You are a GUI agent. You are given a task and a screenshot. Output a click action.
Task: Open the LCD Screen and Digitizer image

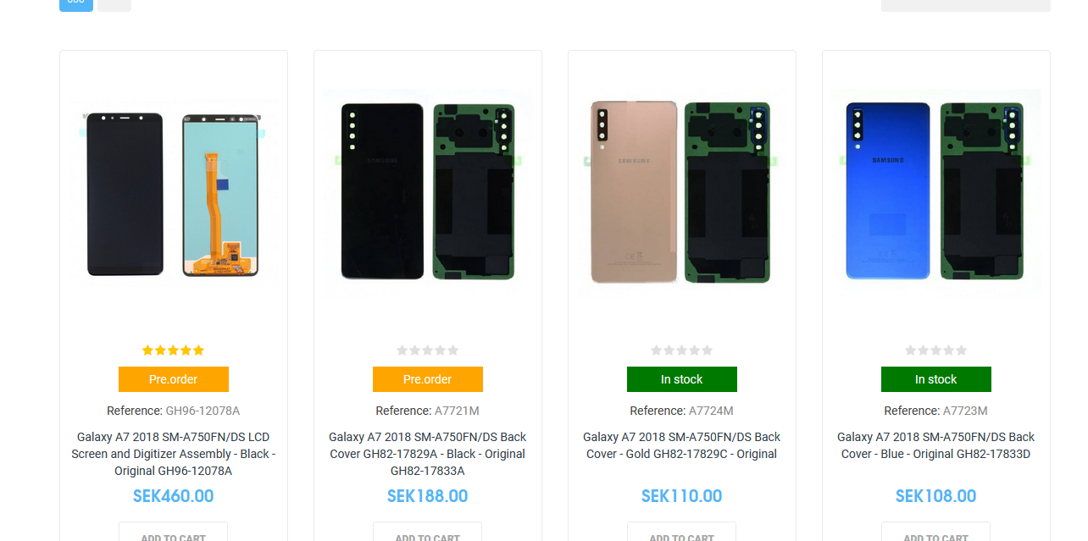click(174, 194)
